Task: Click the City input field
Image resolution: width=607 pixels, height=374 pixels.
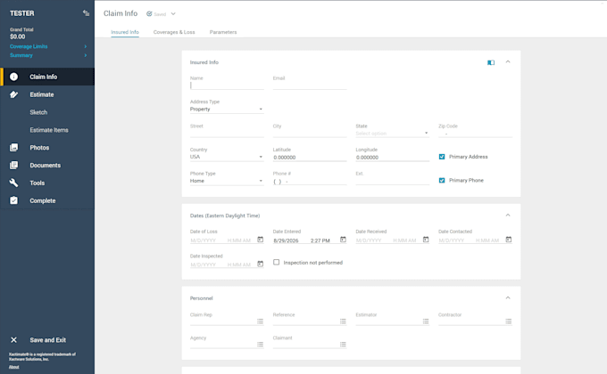Action: (310, 134)
